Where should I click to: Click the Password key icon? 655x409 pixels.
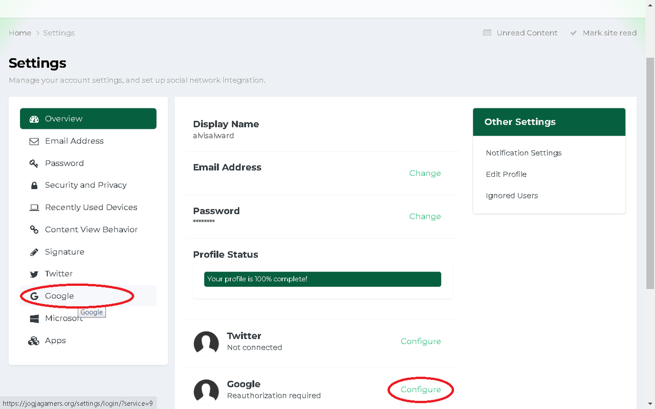click(x=34, y=164)
